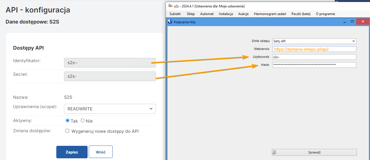Select the Nie radio button for Aktywny
The height and width of the screenshot is (160, 370).
click(x=83, y=121)
